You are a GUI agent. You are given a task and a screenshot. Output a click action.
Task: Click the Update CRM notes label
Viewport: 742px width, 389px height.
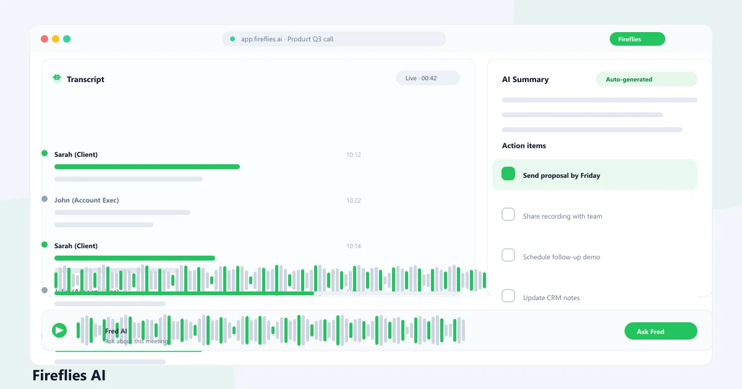(x=552, y=298)
